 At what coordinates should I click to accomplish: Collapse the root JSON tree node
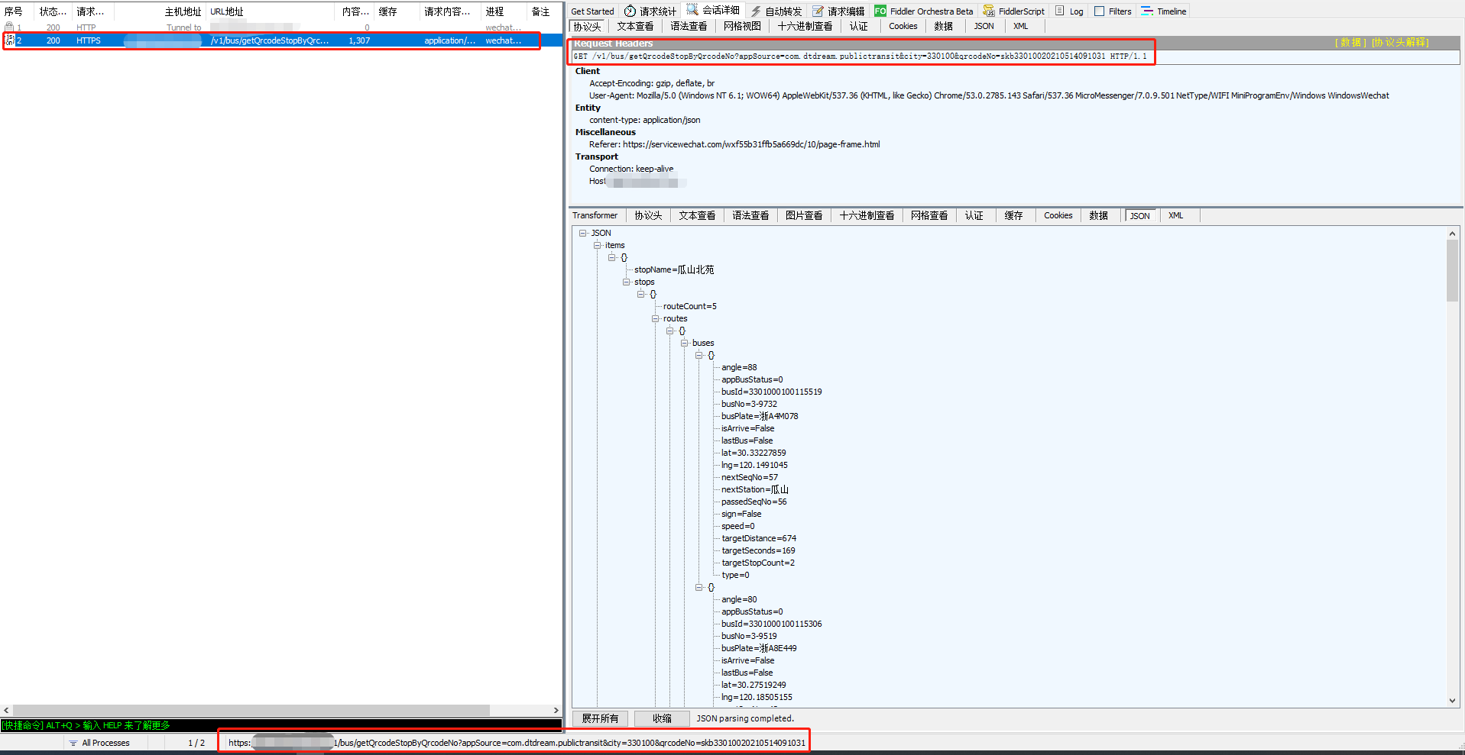582,233
